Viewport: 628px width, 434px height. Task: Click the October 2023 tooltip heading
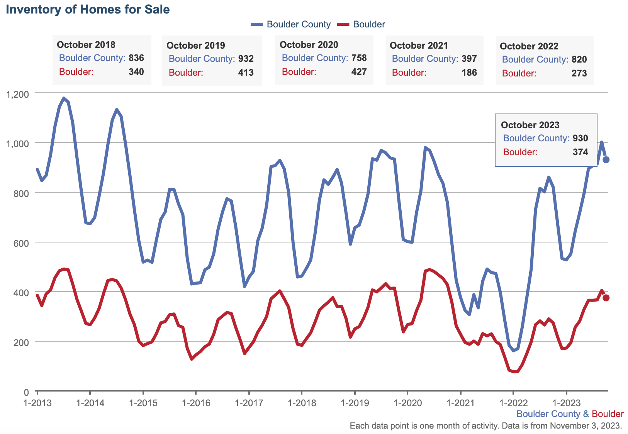530,125
